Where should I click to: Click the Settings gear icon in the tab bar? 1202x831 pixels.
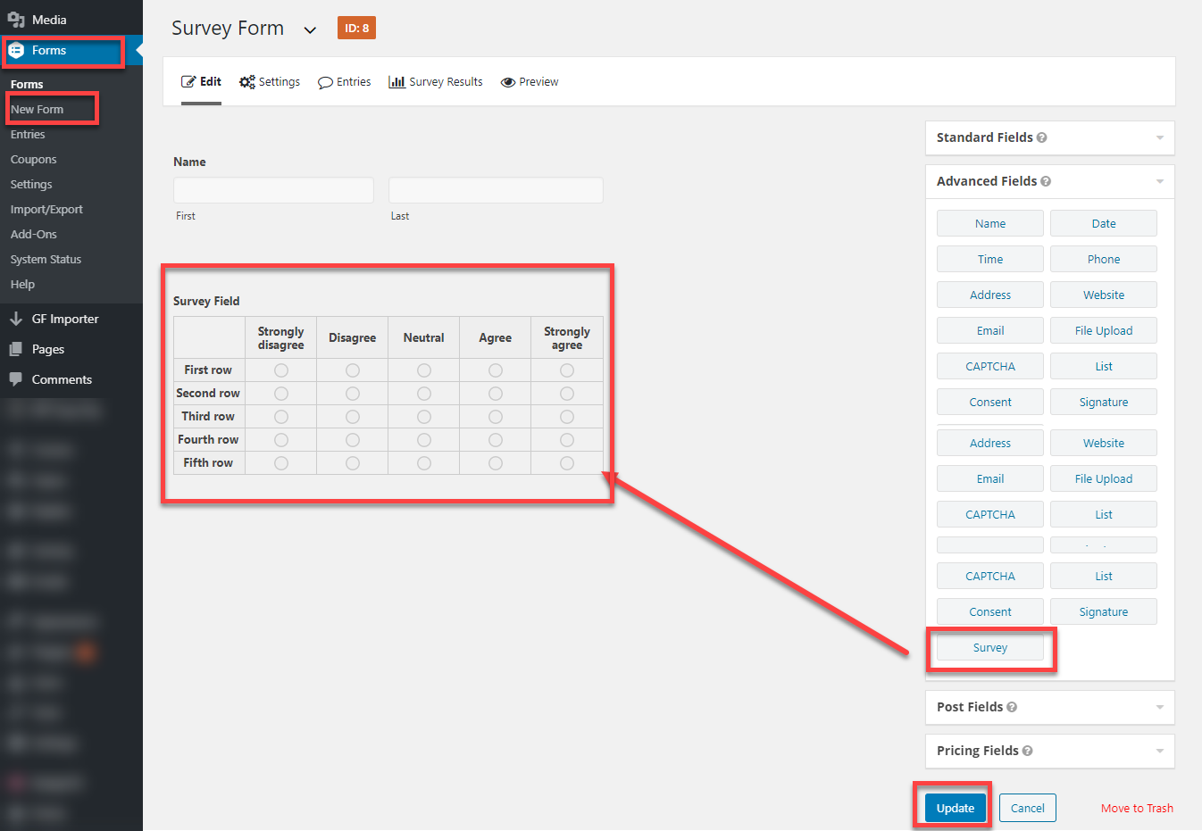click(x=246, y=81)
